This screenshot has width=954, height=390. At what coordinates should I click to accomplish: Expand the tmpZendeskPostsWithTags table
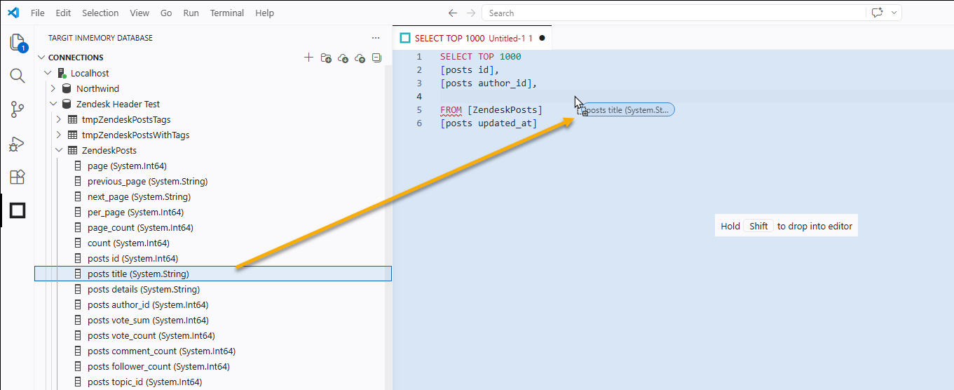click(59, 135)
